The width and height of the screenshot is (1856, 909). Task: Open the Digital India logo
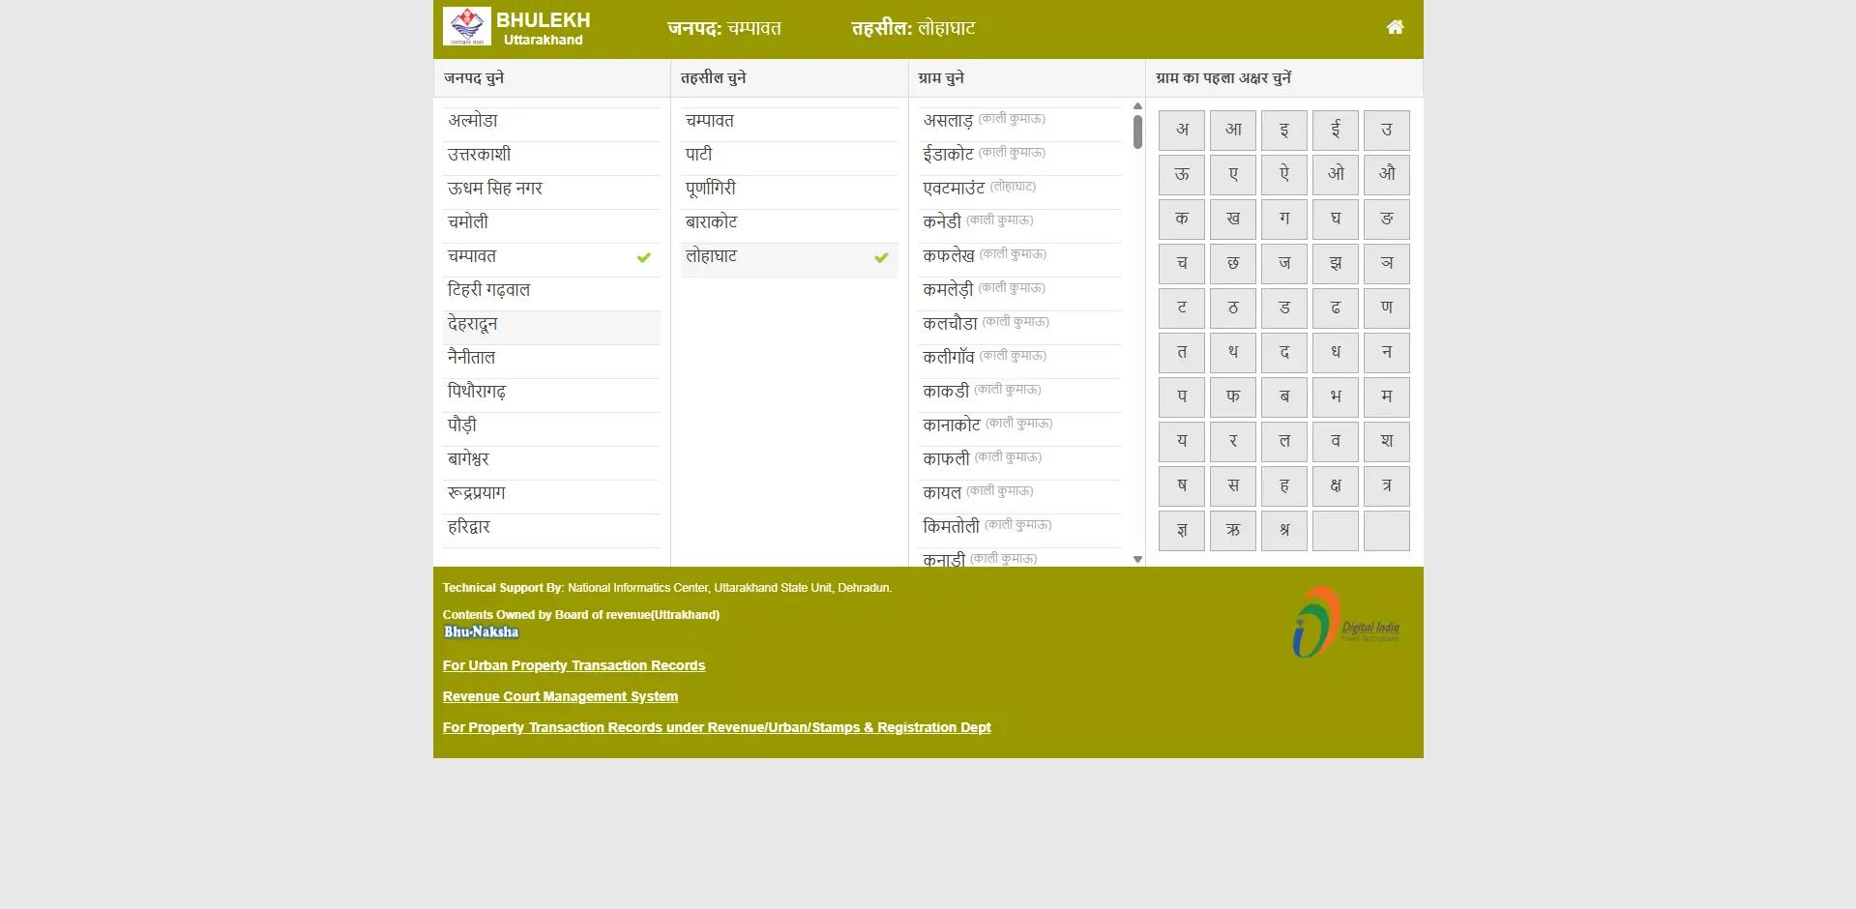(x=1345, y=624)
